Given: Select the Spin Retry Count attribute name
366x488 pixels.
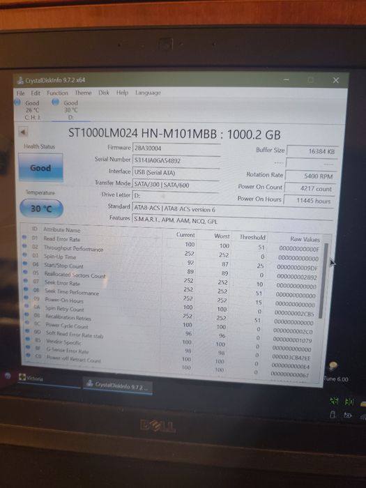Looking at the screenshot, I should tap(64, 309).
